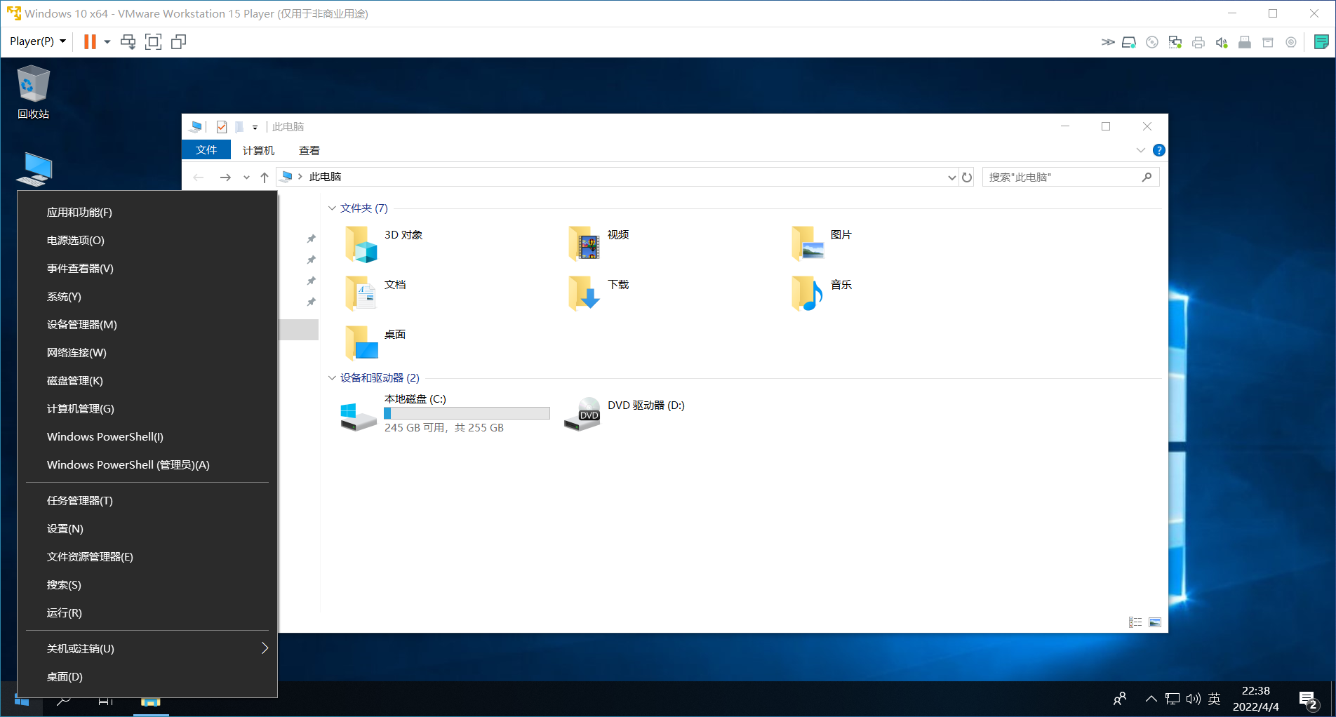Switch to large icons view layout
The image size is (1336, 717).
pyautogui.click(x=1155, y=622)
